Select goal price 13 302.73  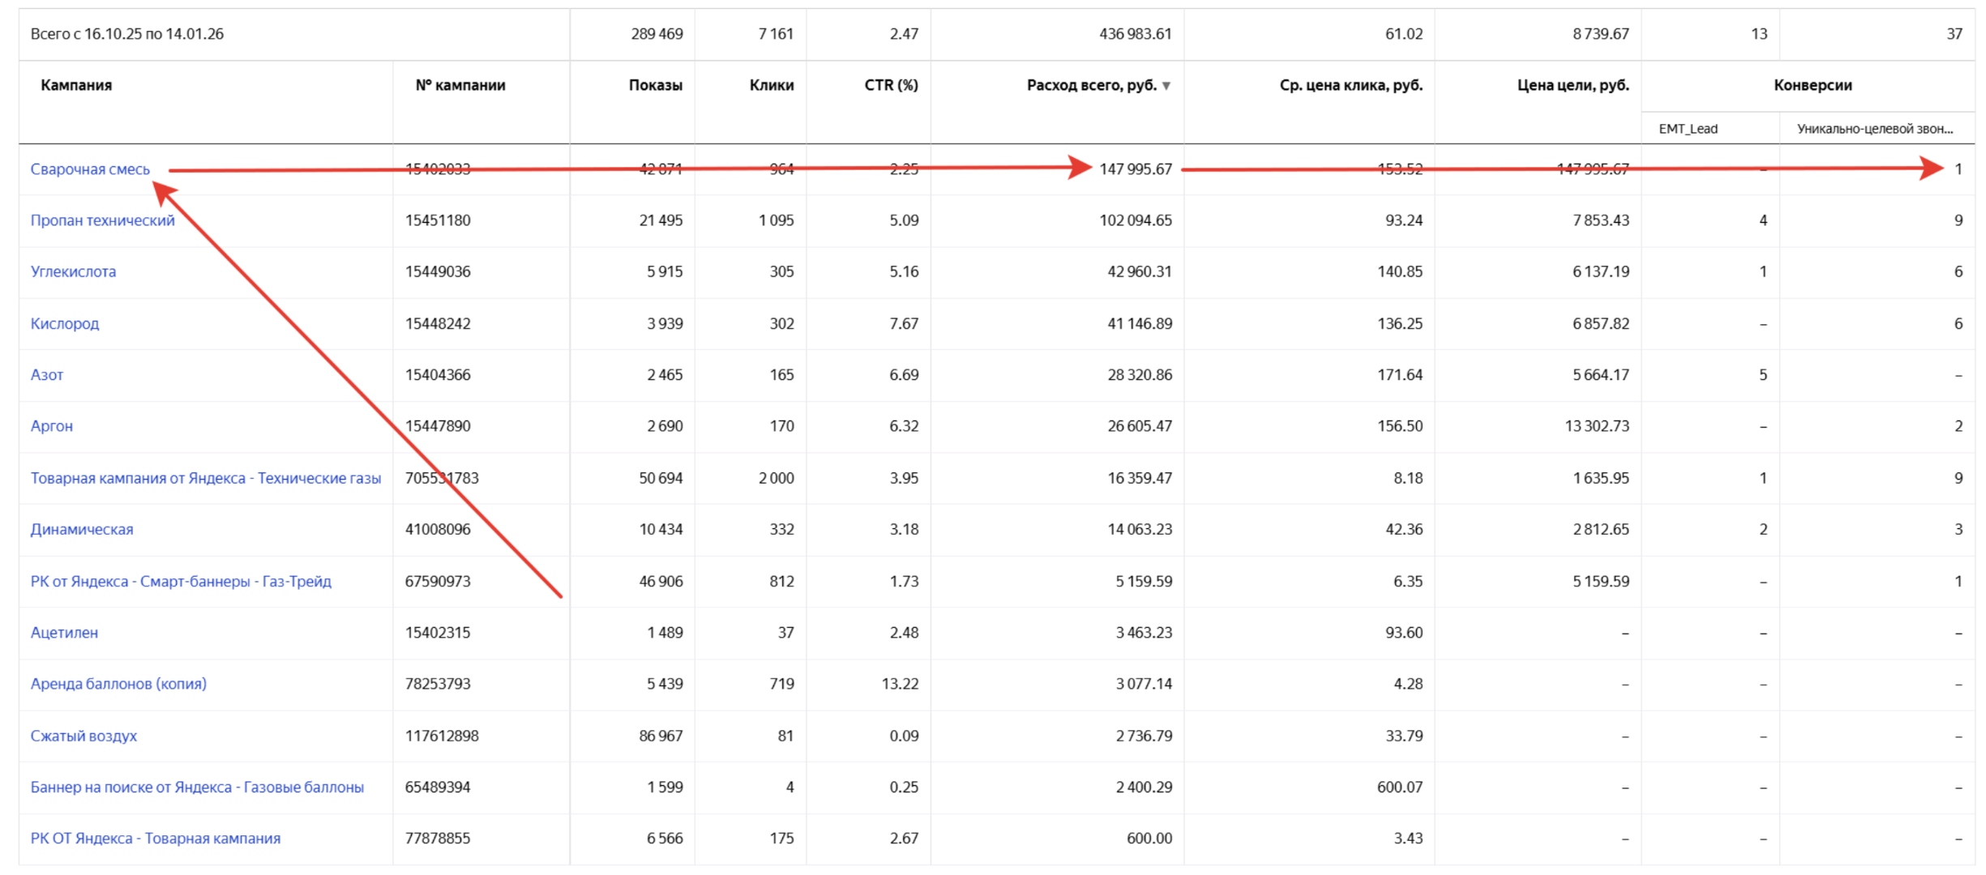(x=1596, y=426)
